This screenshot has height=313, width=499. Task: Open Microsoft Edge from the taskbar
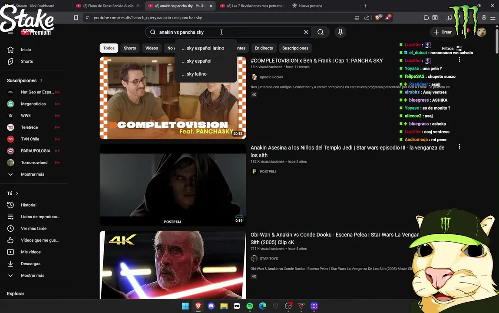[x=263, y=306]
